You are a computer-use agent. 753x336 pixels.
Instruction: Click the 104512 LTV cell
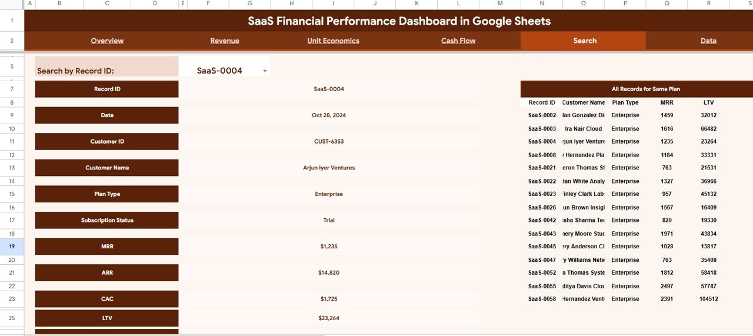(708, 299)
